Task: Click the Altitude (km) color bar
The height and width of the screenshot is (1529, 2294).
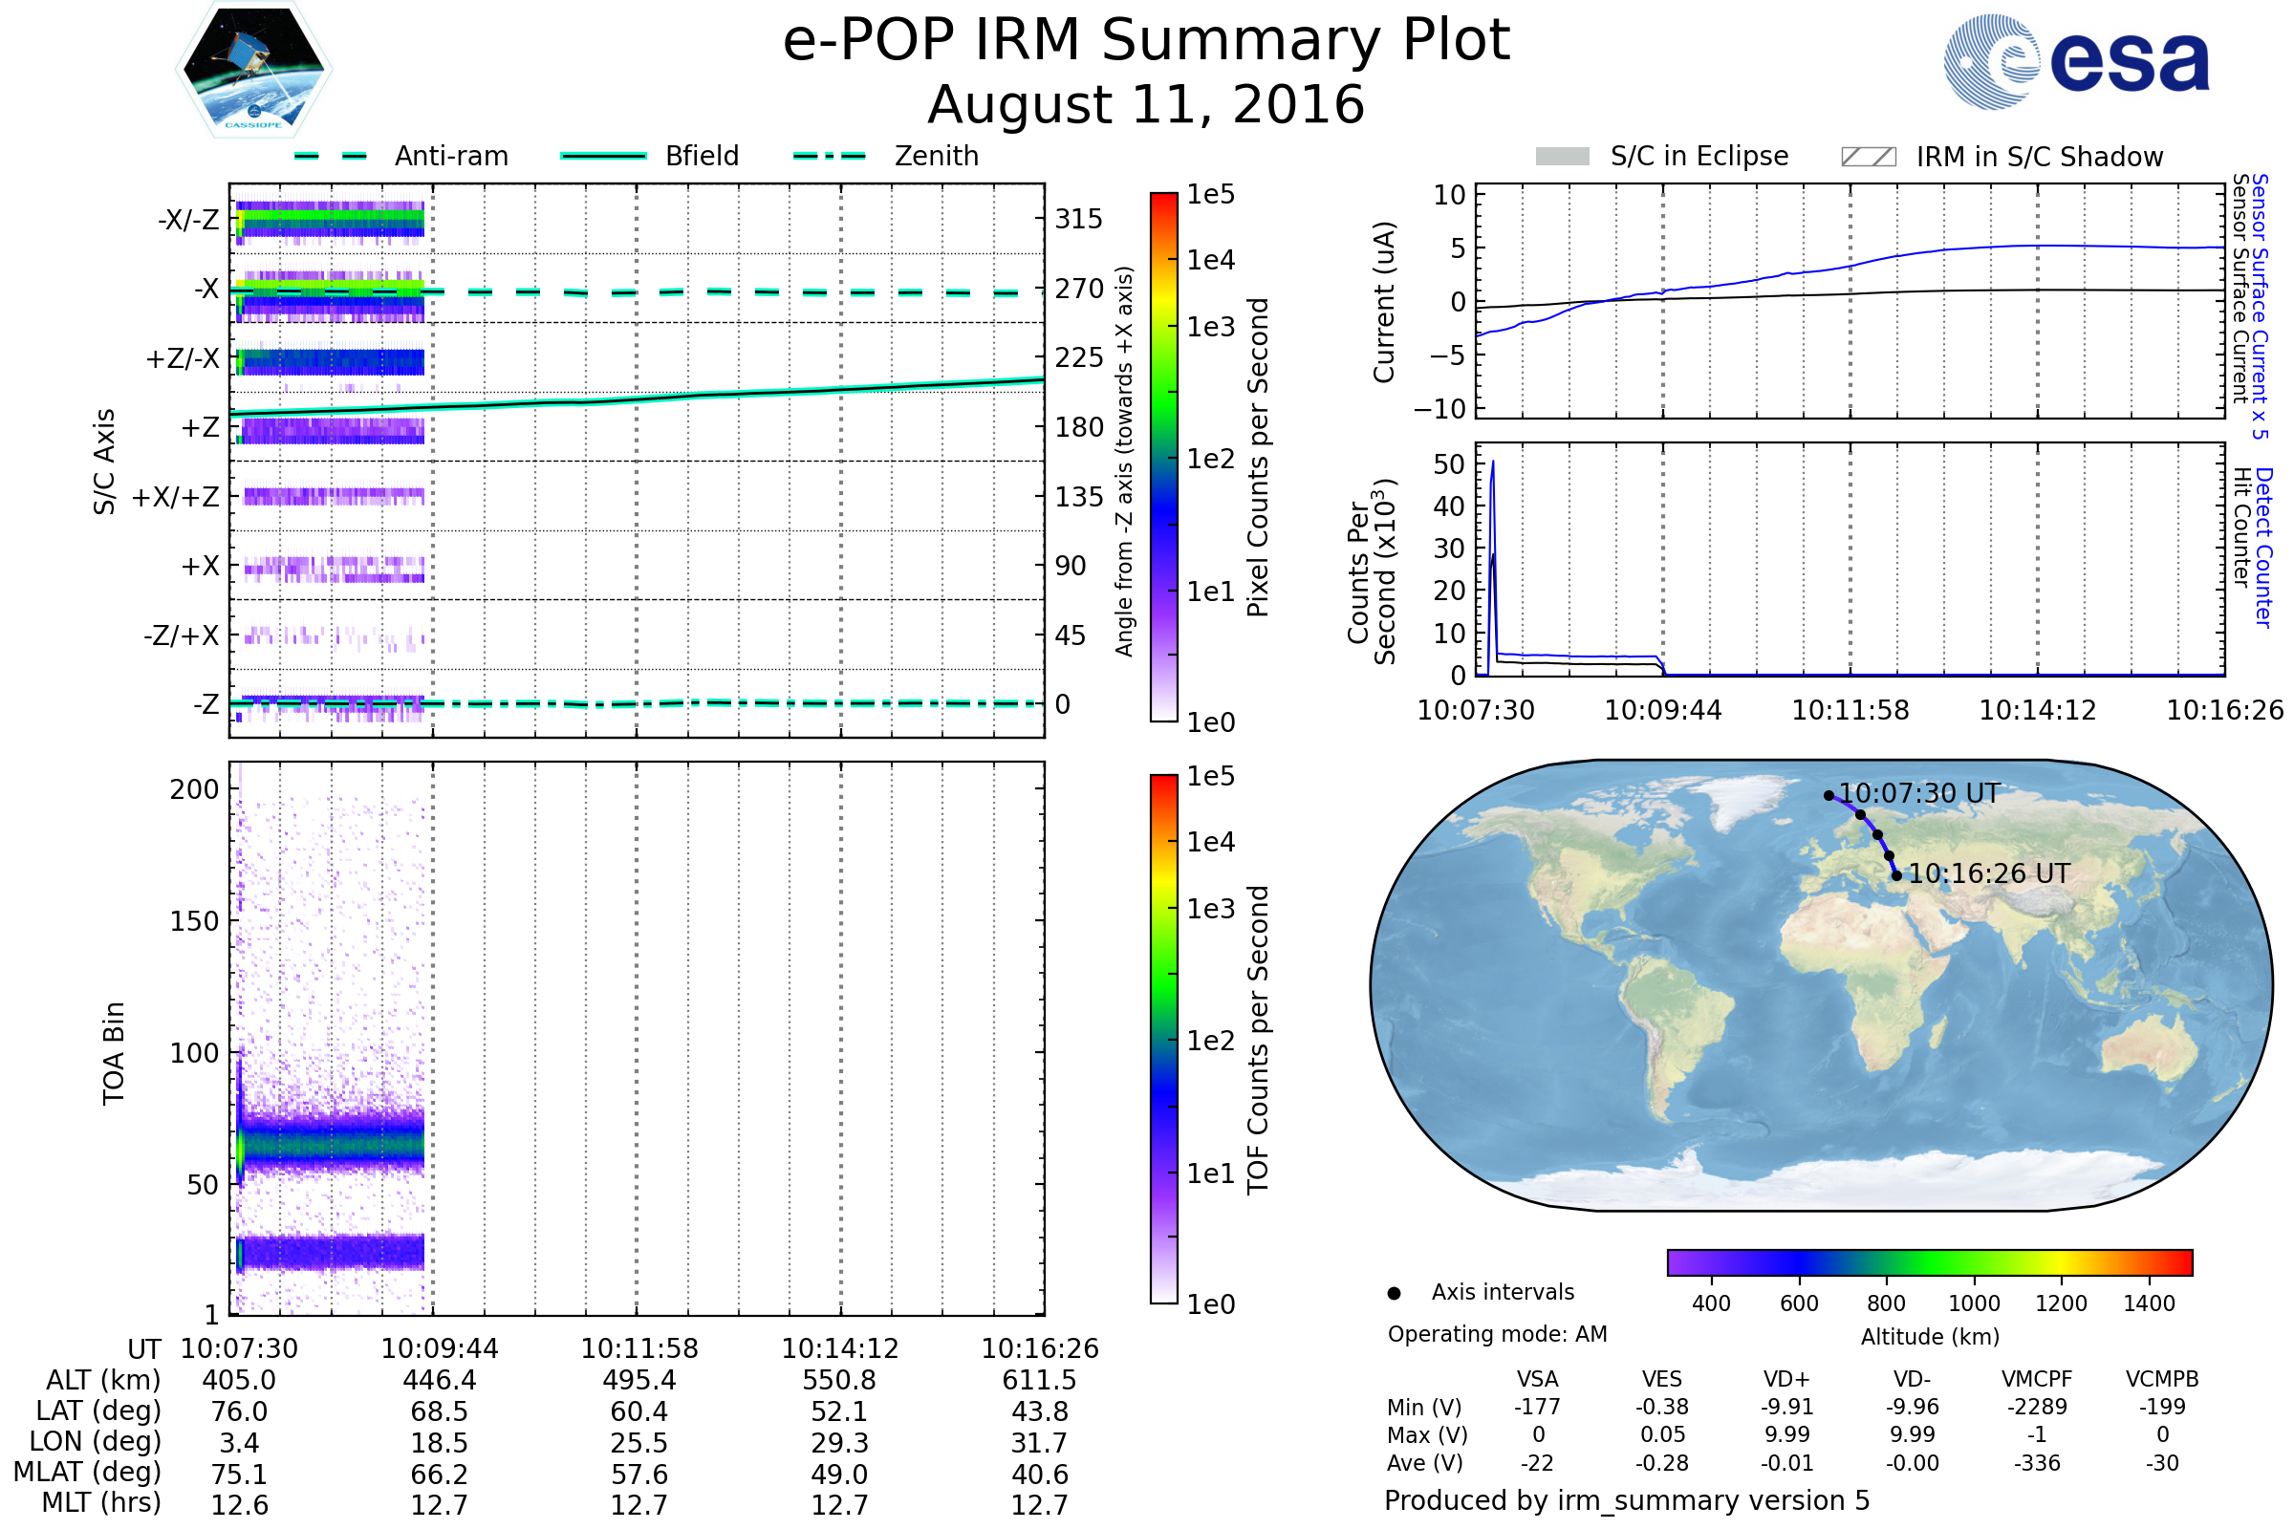Action: (1929, 1261)
